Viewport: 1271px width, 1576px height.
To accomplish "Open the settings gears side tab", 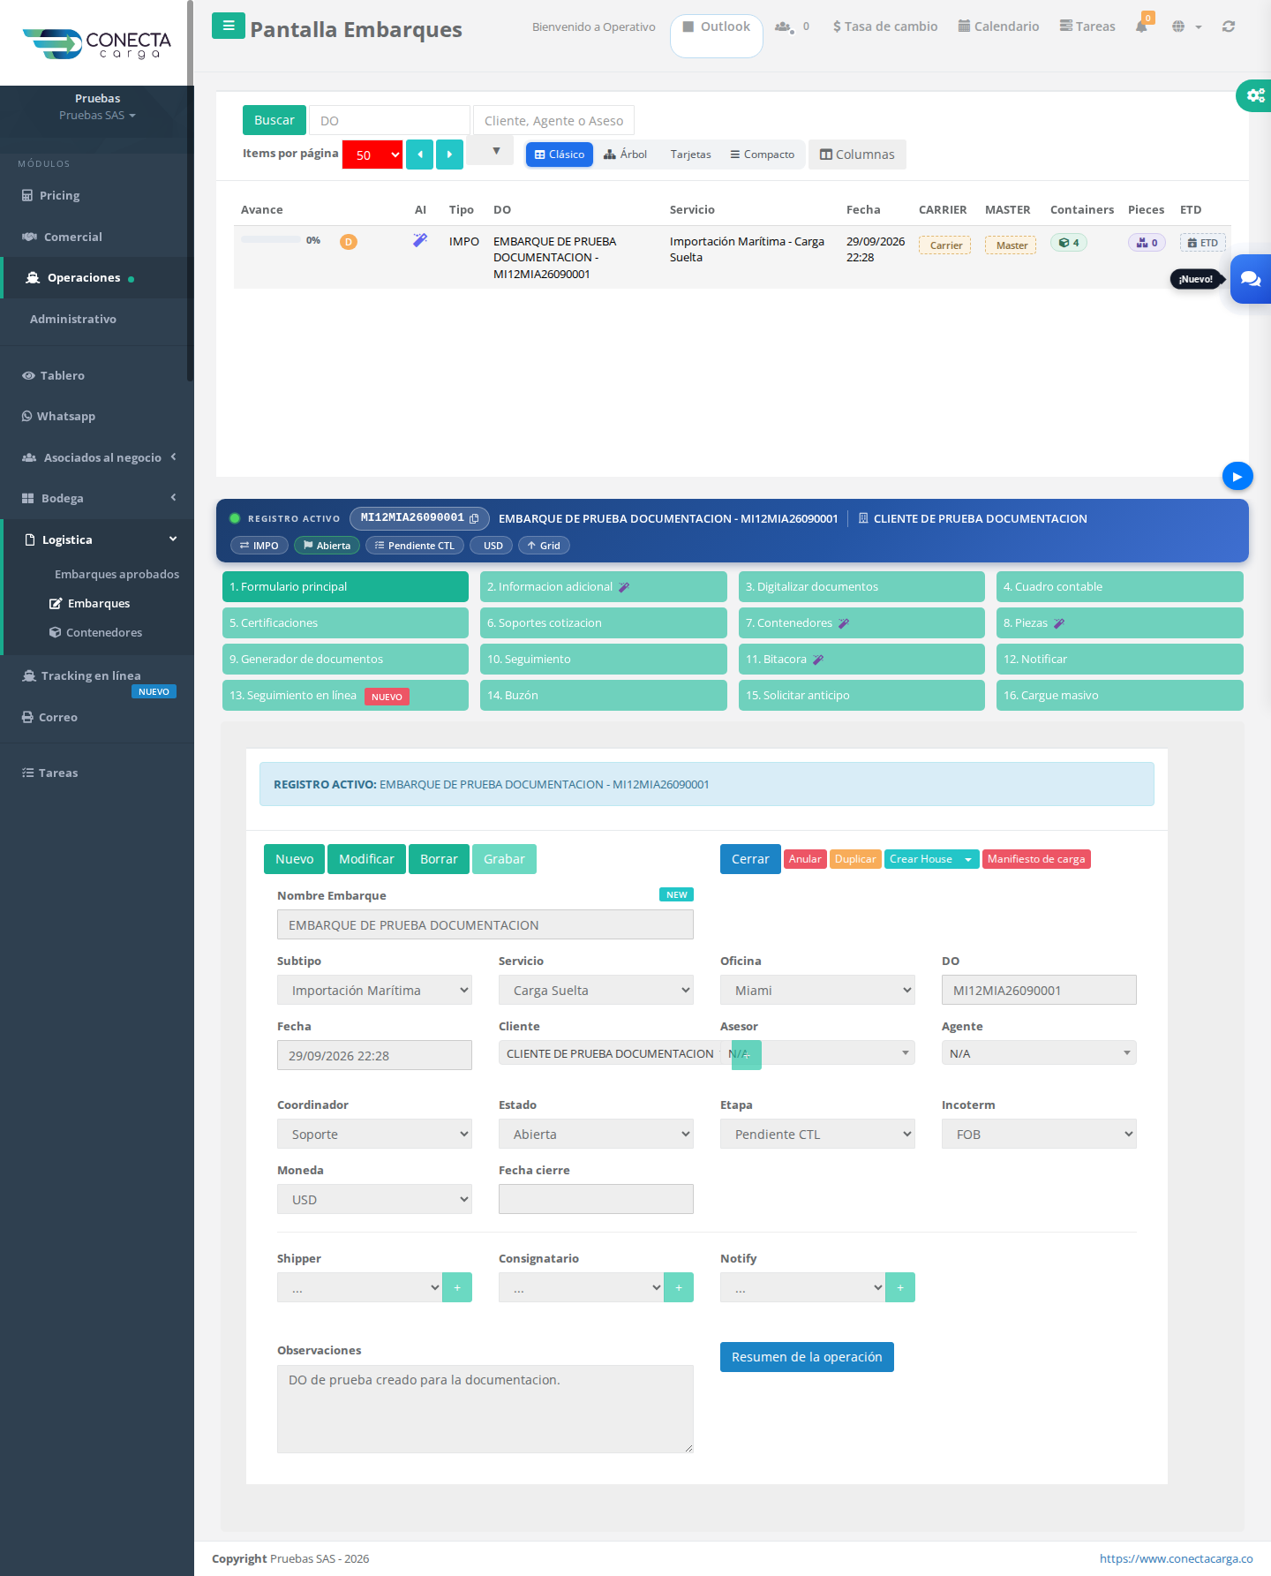I will point(1254,95).
